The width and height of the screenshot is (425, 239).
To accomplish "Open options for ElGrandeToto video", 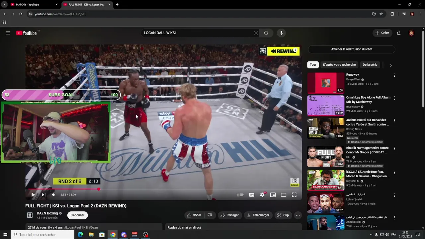I will click(394, 172).
